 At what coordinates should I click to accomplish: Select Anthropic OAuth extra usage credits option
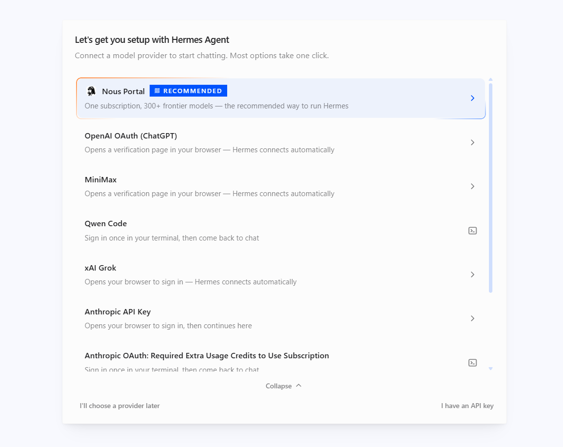(207, 356)
